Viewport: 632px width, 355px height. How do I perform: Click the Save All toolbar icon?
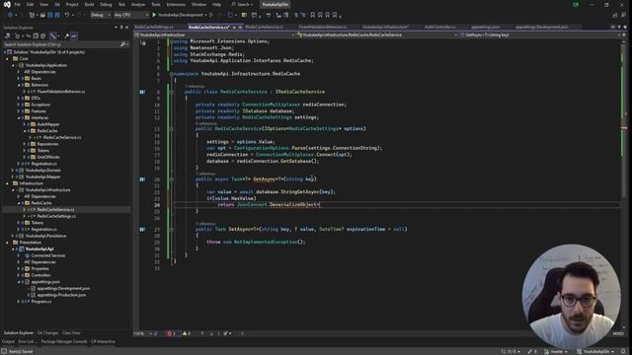(57, 15)
